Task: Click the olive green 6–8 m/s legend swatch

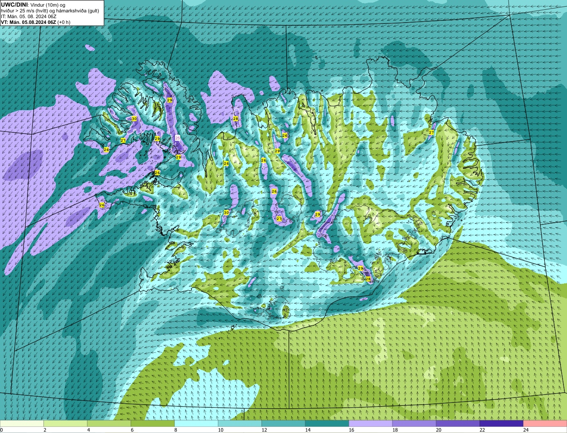Action: pos(153,424)
